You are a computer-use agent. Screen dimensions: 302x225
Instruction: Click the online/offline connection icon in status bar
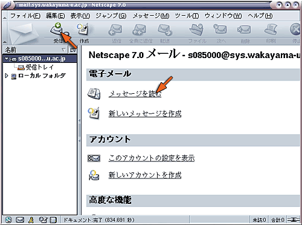pos(294,220)
